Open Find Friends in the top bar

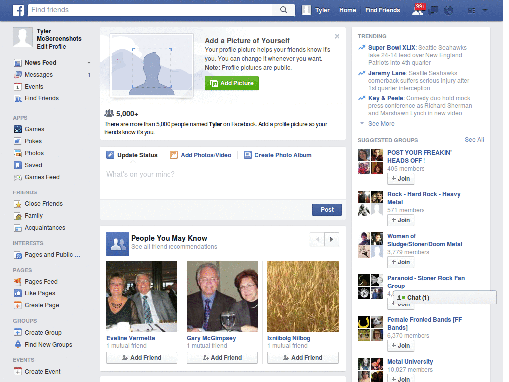[382, 10]
